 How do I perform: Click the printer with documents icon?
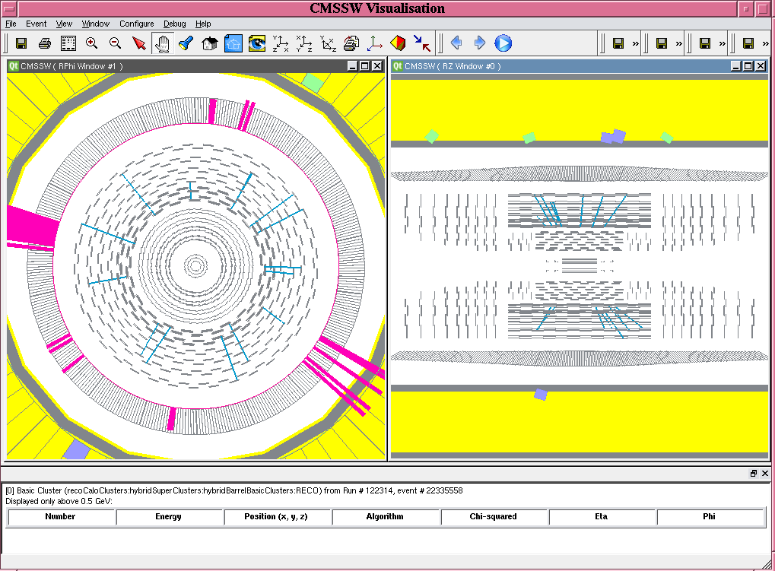[x=351, y=43]
